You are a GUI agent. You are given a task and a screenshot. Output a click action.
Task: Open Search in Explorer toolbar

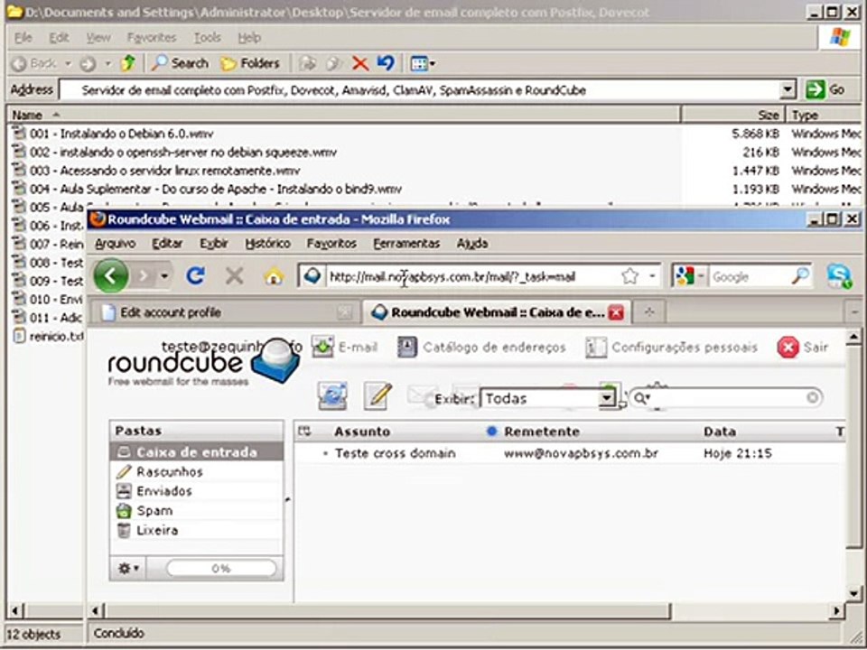(181, 63)
